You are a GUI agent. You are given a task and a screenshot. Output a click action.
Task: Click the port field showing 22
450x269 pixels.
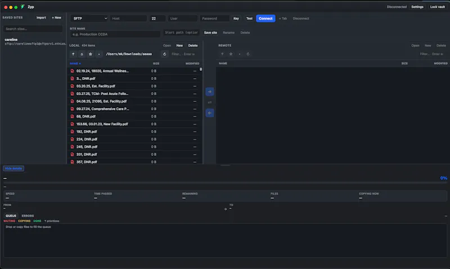point(157,19)
